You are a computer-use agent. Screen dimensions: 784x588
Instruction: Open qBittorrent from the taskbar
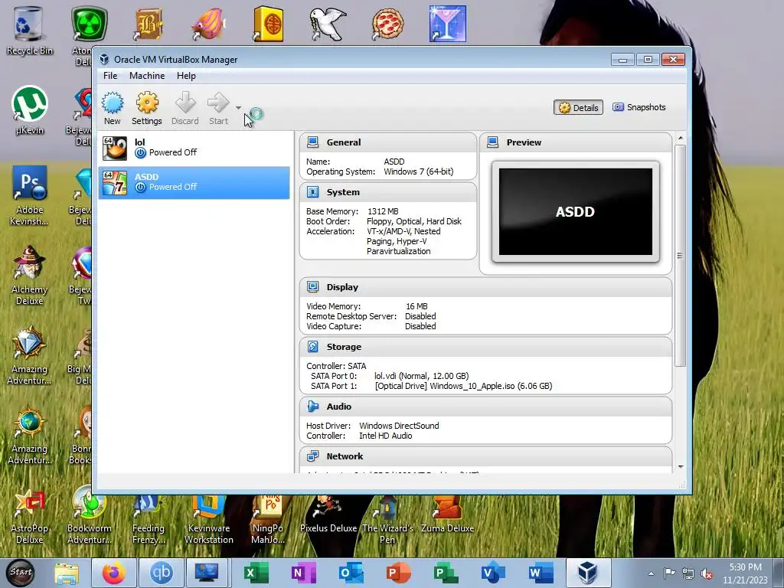(161, 573)
